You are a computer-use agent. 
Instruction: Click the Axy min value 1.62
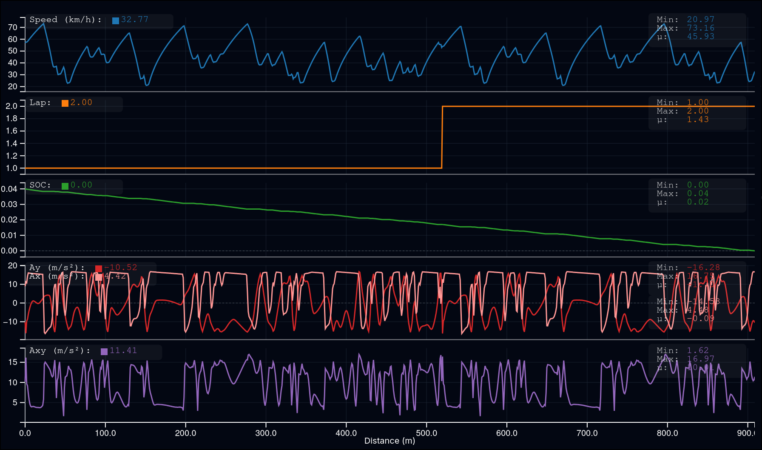(698, 350)
